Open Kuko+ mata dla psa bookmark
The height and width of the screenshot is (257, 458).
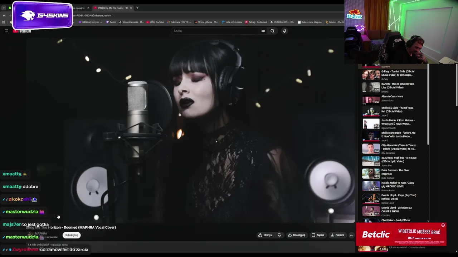(x=310, y=22)
